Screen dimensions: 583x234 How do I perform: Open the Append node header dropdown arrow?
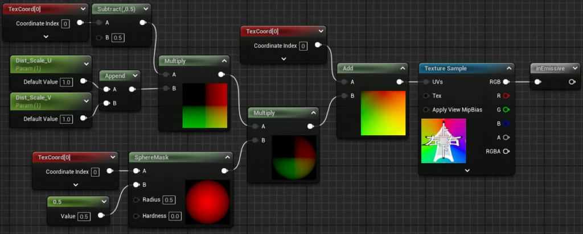(135, 75)
